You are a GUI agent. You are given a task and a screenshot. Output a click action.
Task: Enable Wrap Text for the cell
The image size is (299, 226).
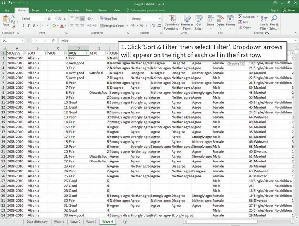(110, 18)
